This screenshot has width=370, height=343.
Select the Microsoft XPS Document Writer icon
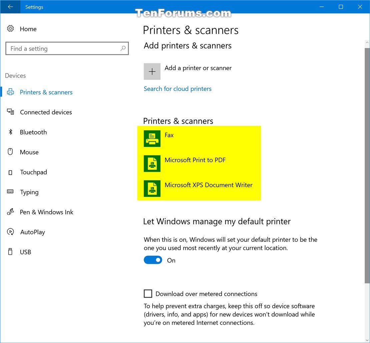tap(152, 188)
